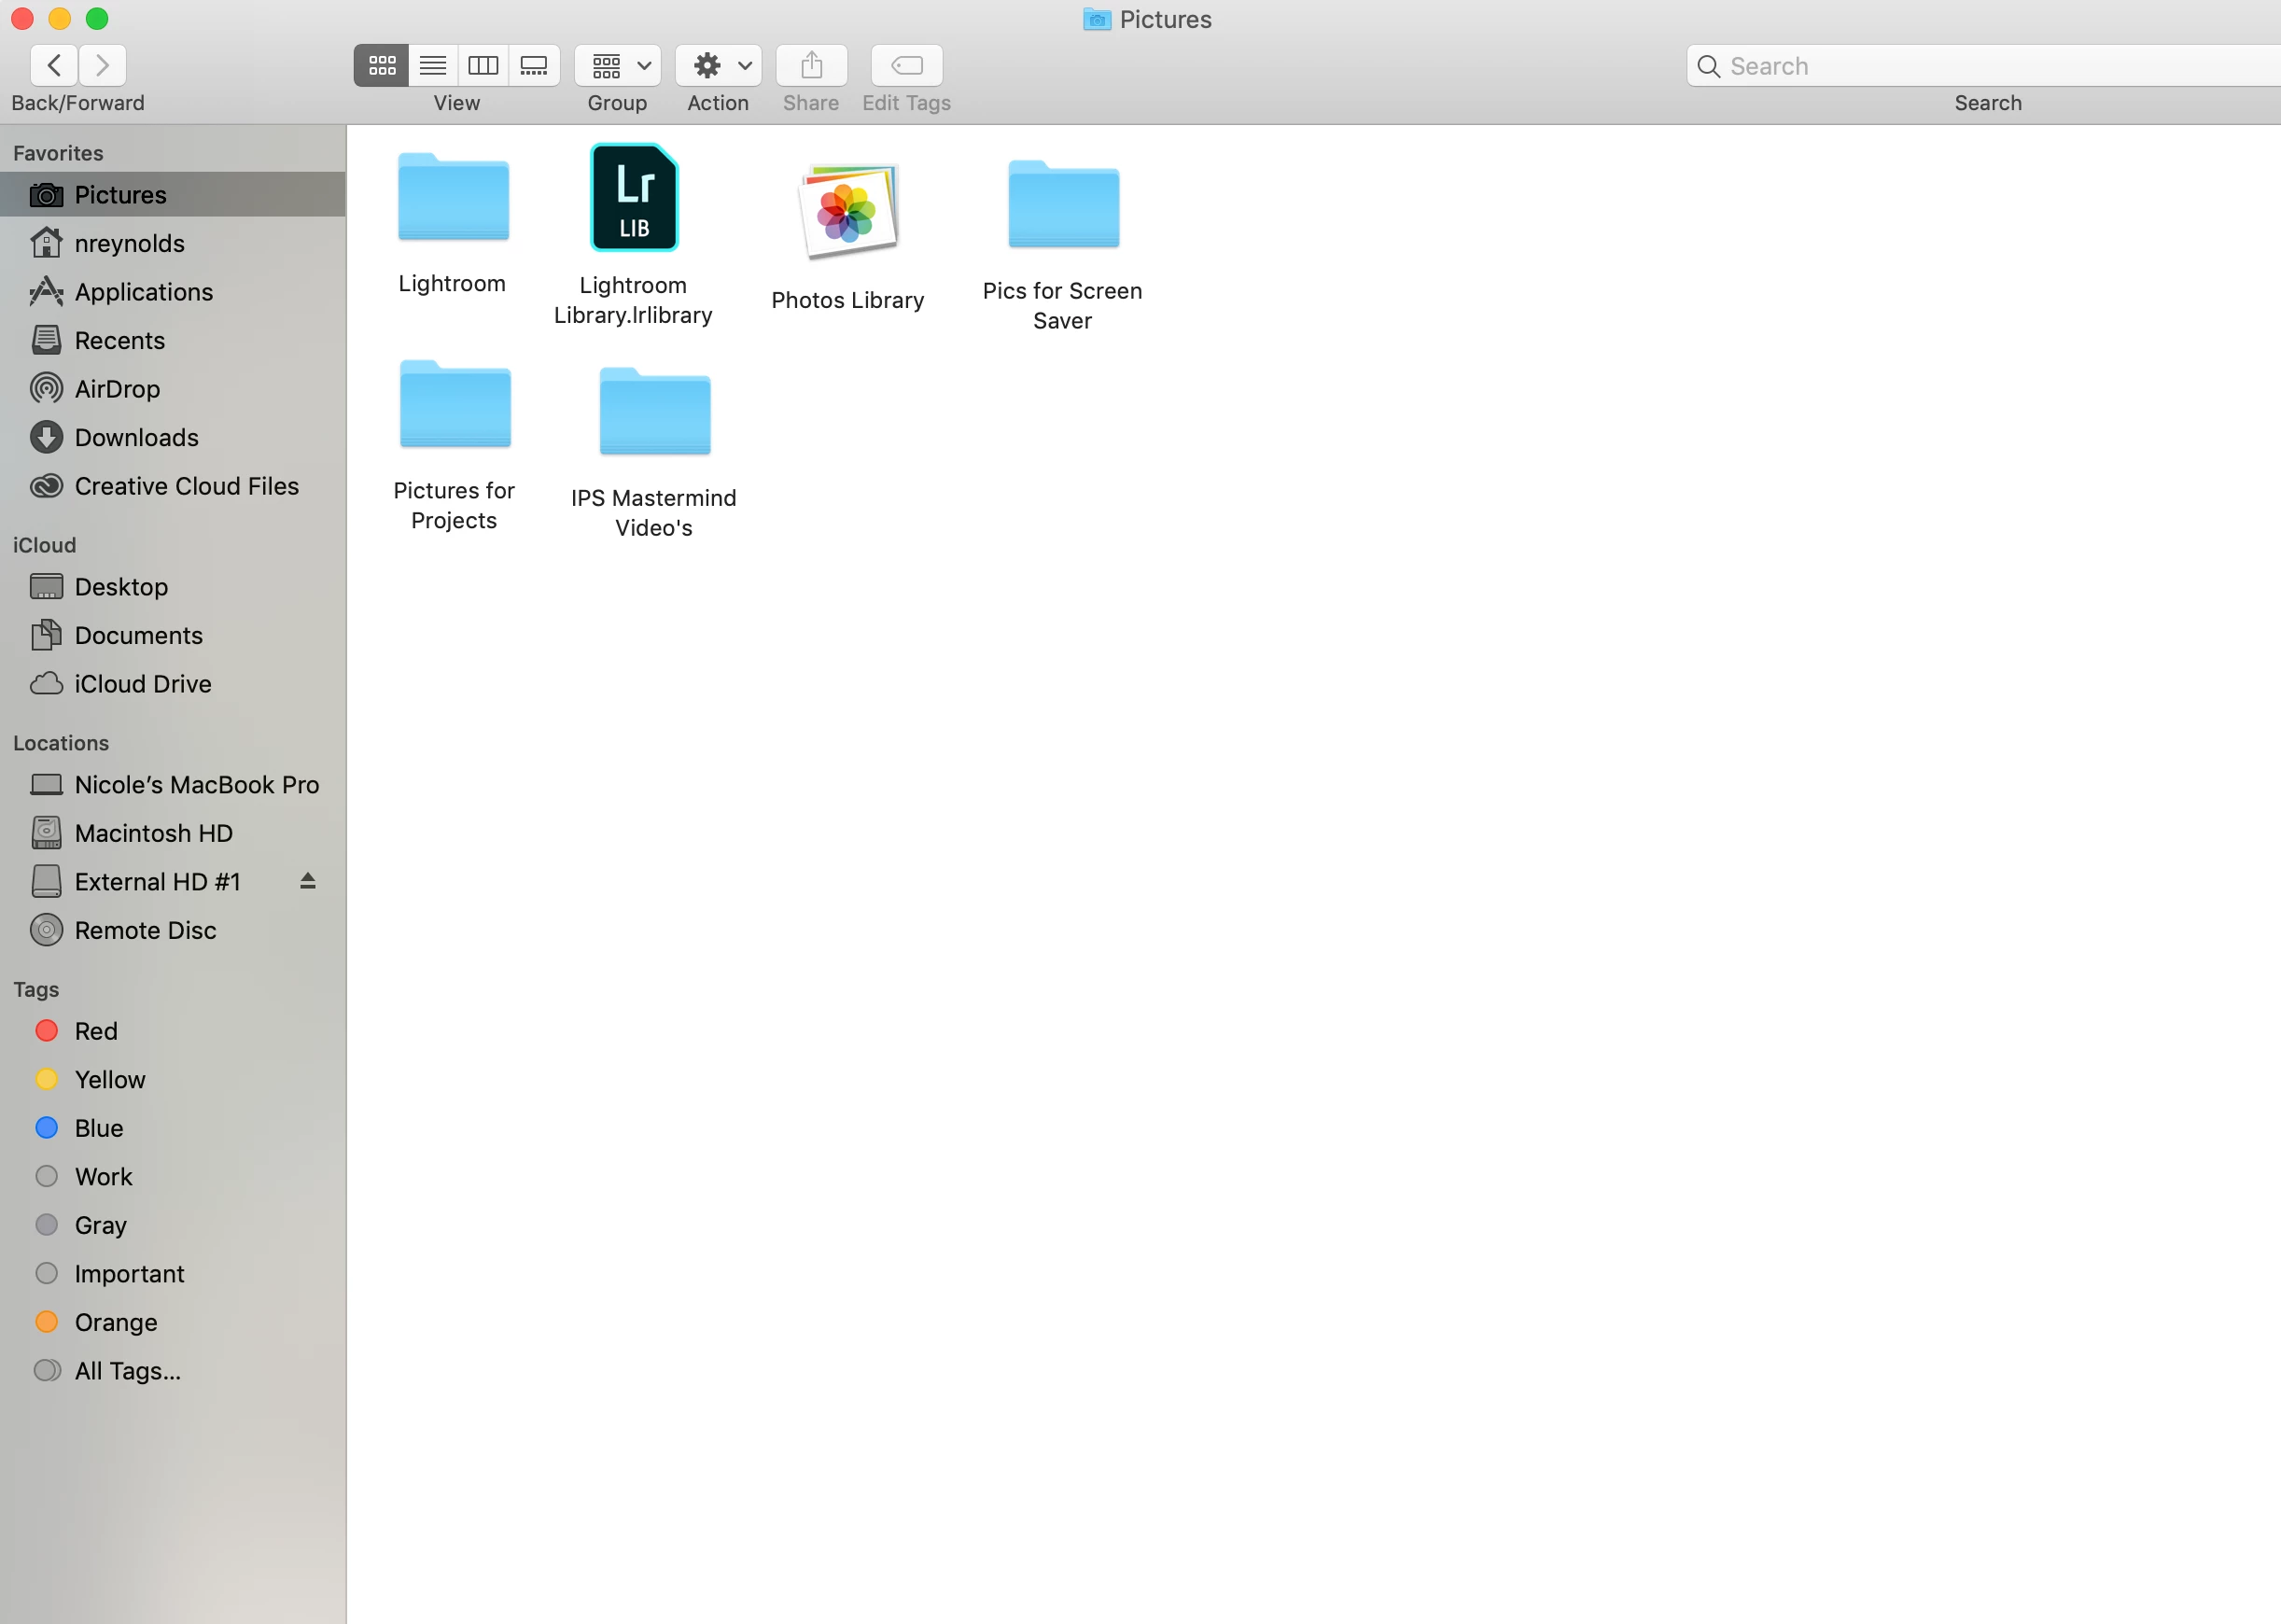Open All Tags… in sidebar
This screenshot has height=1624, width=2281.
(x=127, y=1371)
